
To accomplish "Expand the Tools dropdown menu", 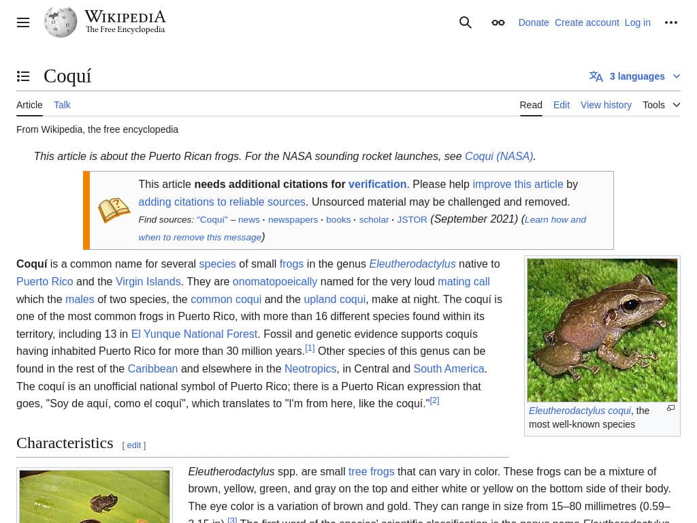I will (661, 105).
